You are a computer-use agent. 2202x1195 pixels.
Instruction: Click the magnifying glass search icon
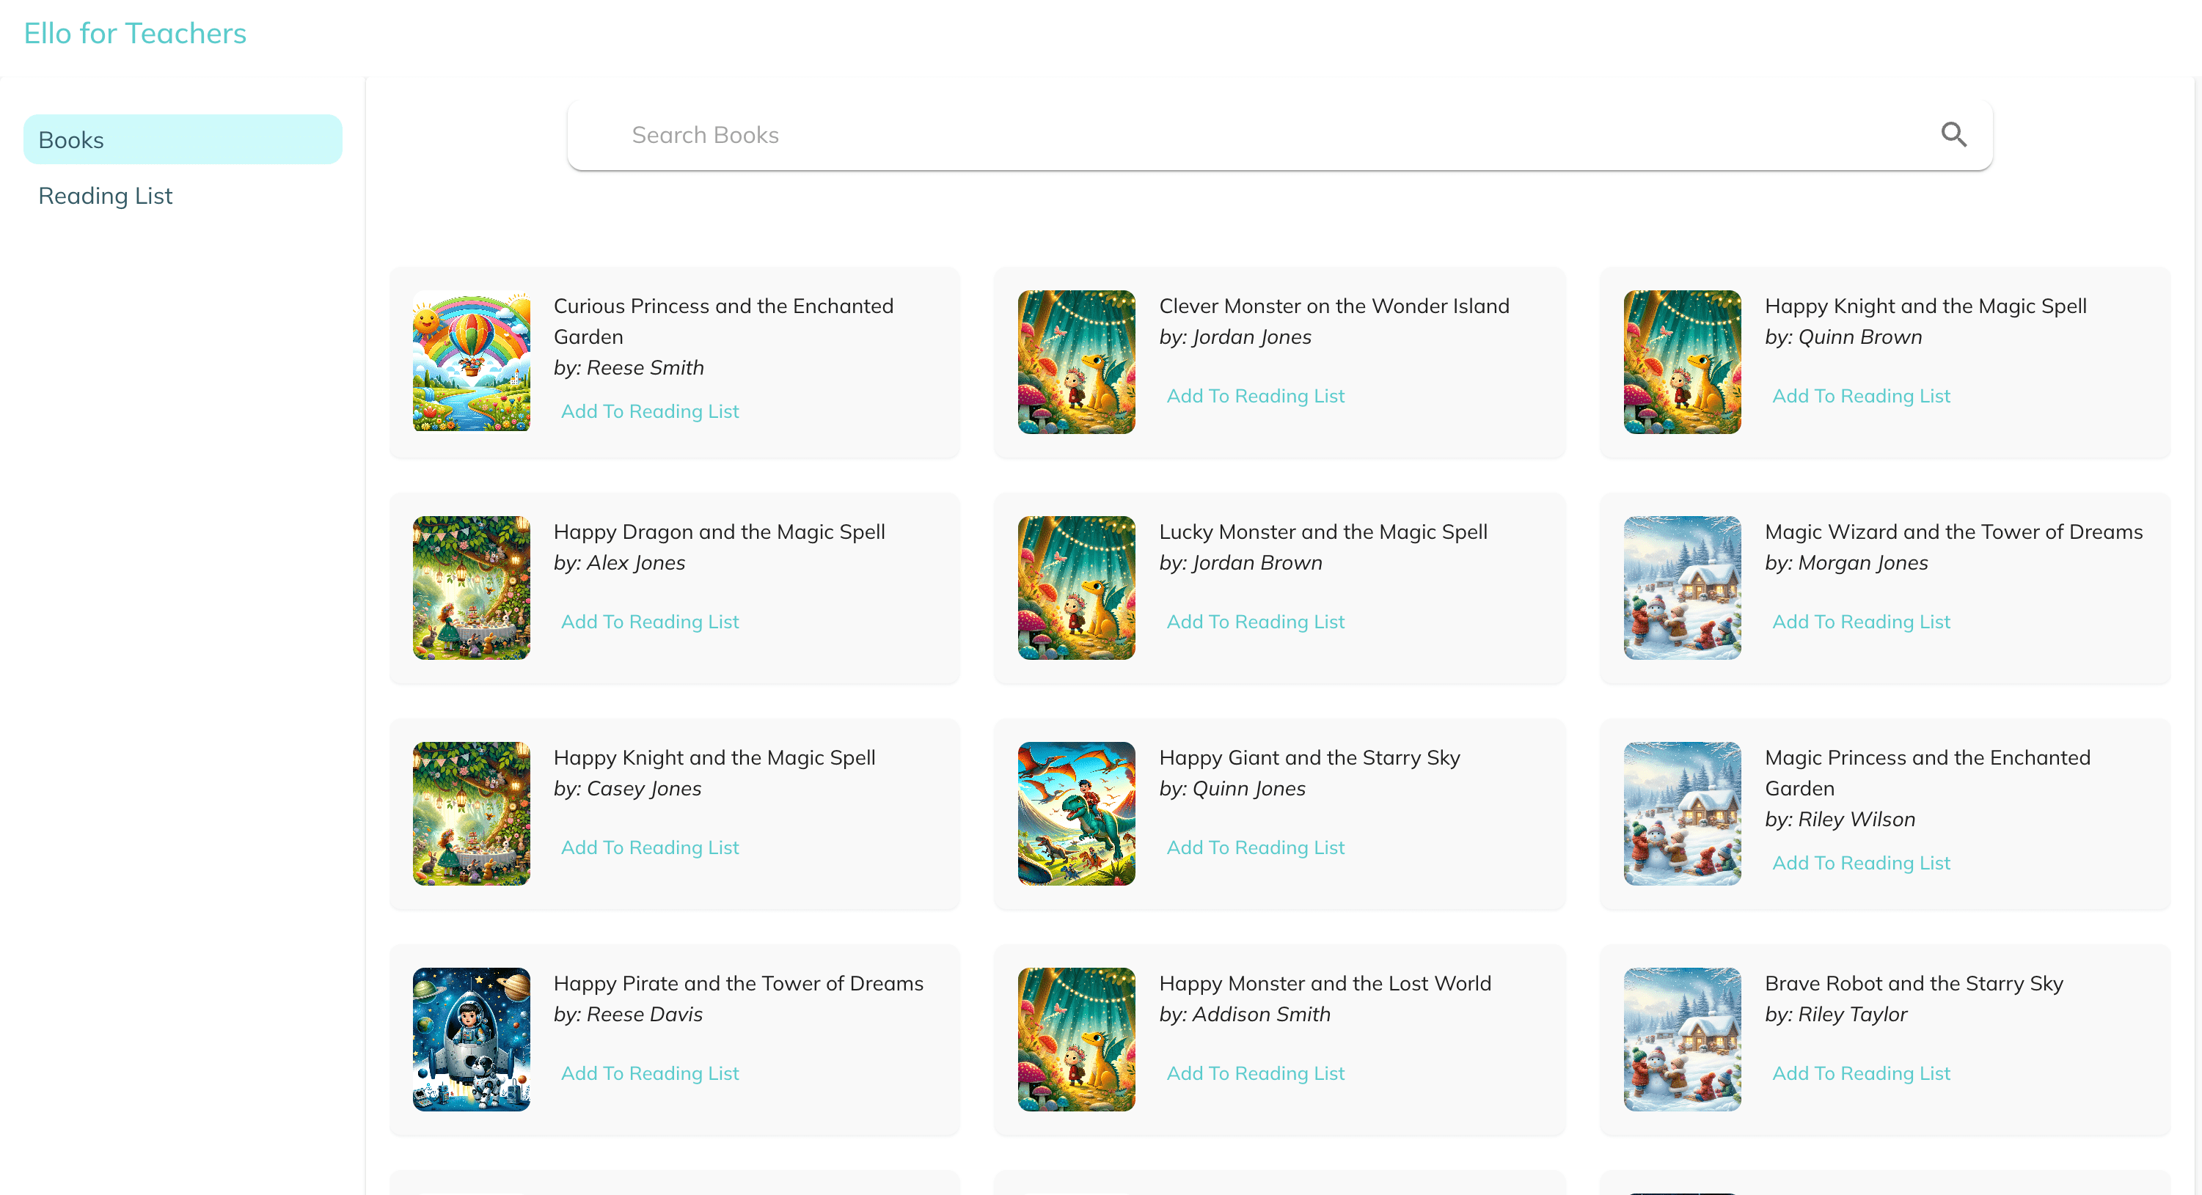click(1953, 134)
